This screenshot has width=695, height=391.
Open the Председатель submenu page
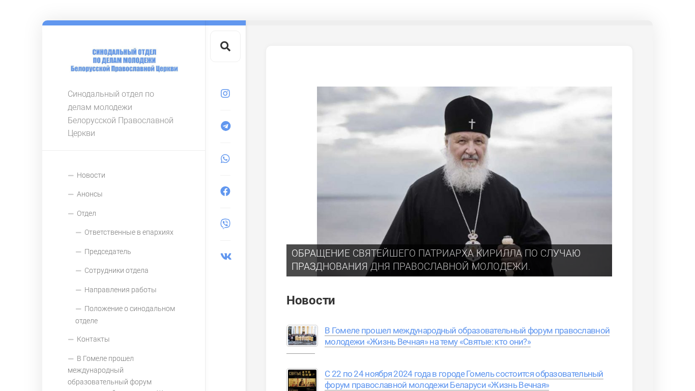point(107,252)
